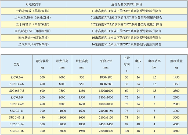Click the column header 型号
The width and height of the screenshot is (188, 135).
point(17,64)
